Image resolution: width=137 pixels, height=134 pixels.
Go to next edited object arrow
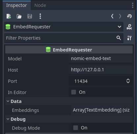pyautogui.click(x=120, y=16)
